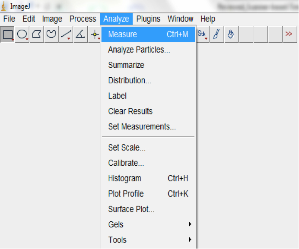Open Distribution... from the menu

[x=148, y=80]
